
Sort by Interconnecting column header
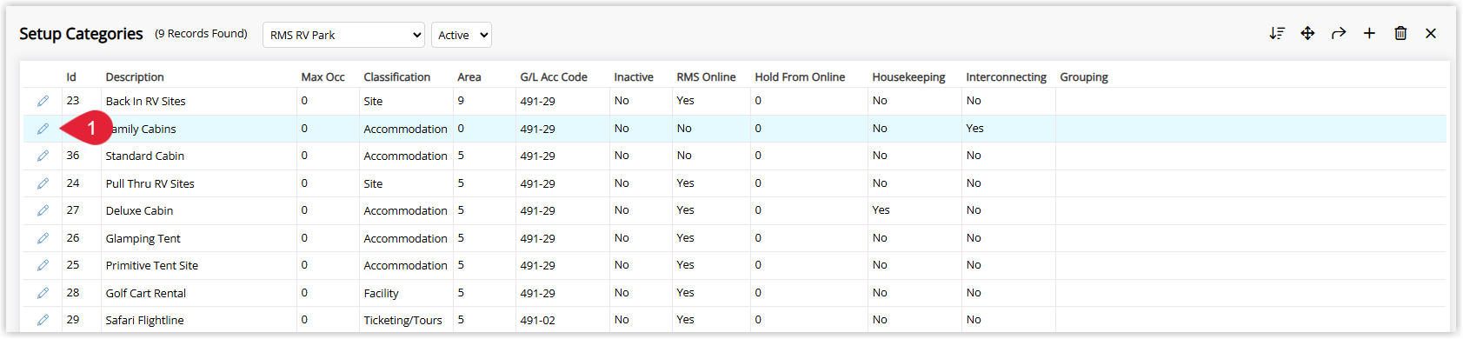click(1006, 76)
